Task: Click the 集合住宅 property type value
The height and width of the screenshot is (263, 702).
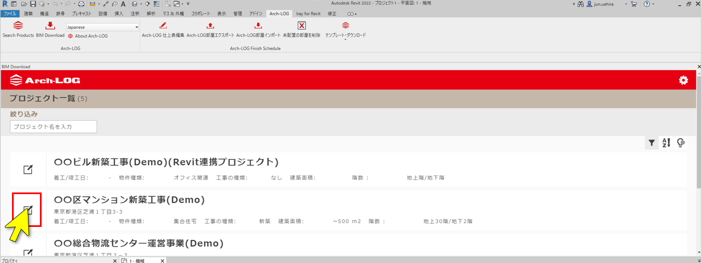Action: pyautogui.click(x=184, y=221)
